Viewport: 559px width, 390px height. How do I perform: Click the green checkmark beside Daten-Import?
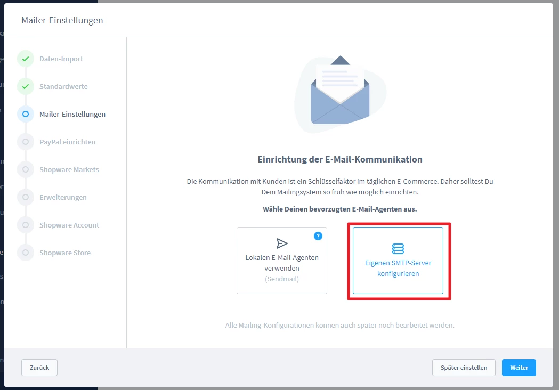click(x=25, y=59)
